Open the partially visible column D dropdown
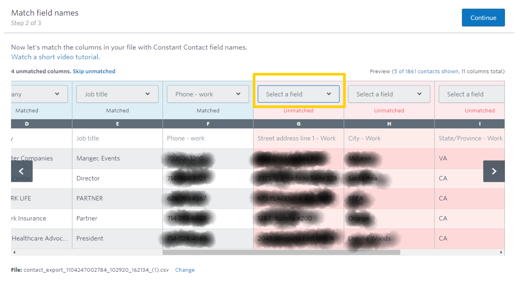This screenshot has width=527, height=290. [39, 94]
